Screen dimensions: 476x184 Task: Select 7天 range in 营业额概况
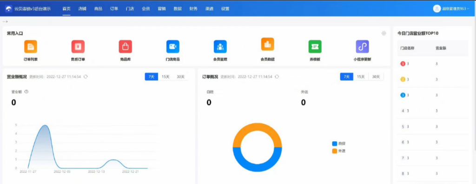tap(152, 77)
